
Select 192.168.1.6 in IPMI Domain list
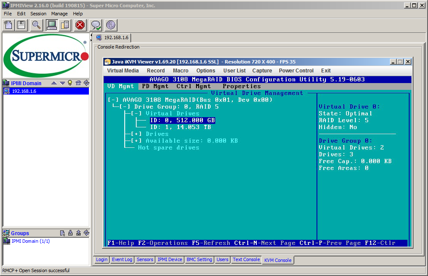pyautogui.click(x=23, y=91)
